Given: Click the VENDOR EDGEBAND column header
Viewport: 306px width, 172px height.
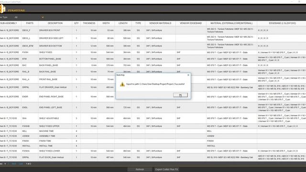Looking at the screenshot, I should (x=191, y=23).
